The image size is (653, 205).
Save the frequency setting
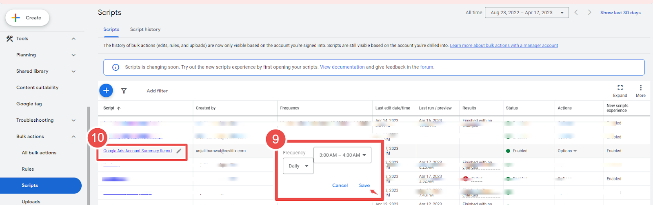tap(364, 185)
